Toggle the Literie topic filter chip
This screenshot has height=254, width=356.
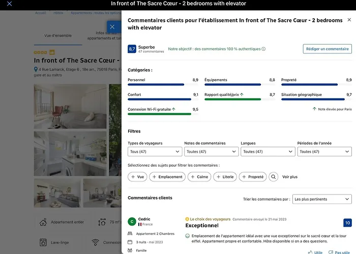tap(225, 177)
